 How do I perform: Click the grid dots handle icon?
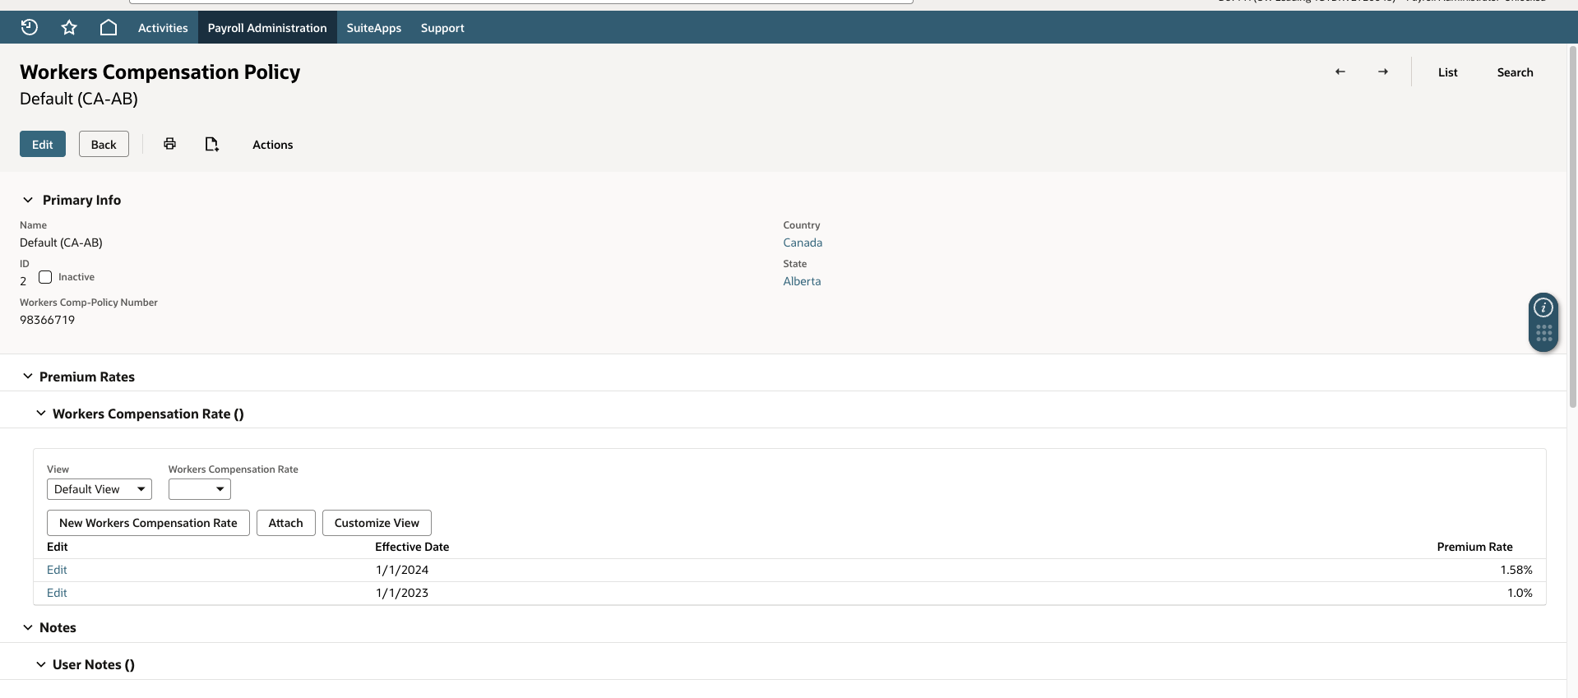click(1543, 333)
